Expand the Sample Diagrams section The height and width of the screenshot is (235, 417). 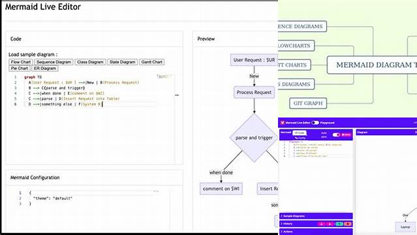[x=316, y=216]
